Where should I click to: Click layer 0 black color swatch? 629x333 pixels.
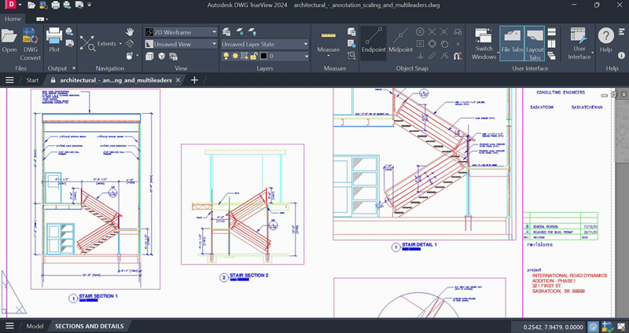[x=263, y=56]
